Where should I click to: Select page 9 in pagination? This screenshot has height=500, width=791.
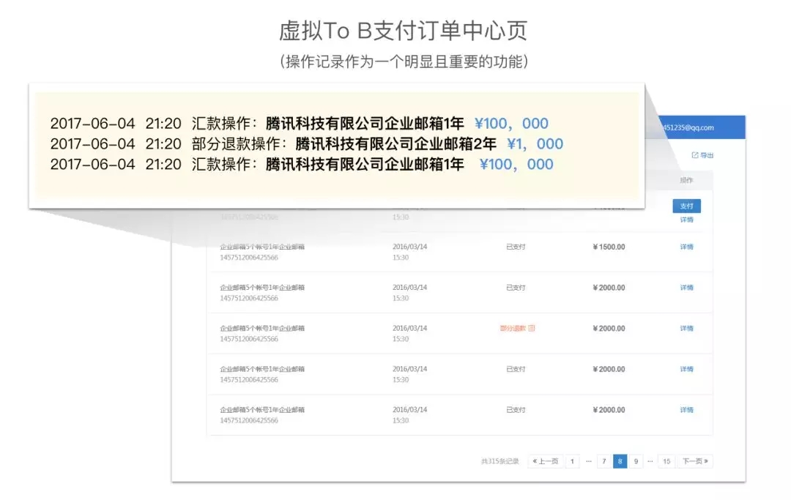click(x=636, y=461)
